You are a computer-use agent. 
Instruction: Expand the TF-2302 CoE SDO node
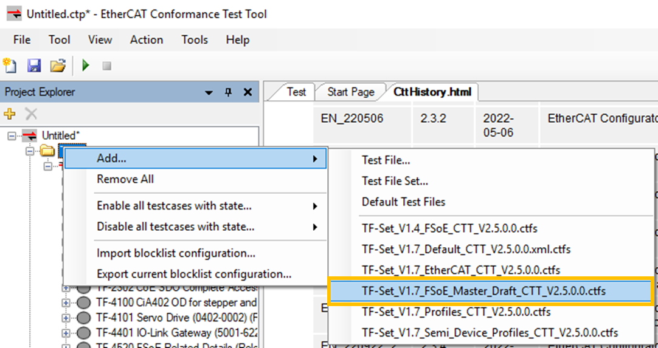[x=66, y=288]
